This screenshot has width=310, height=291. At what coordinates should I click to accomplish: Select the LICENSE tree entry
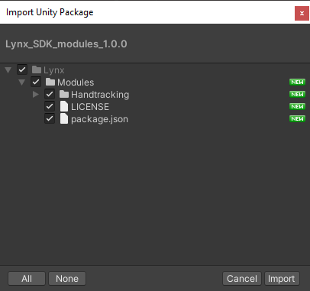tap(90, 107)
